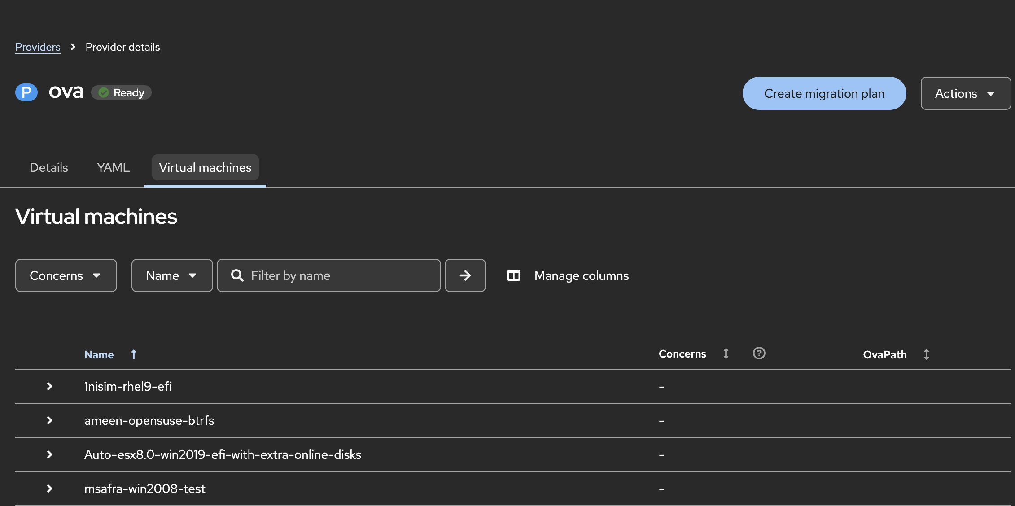Click the search arrow submit button
This screenshot has height=506, width=1015.
(x=465, y=275)
